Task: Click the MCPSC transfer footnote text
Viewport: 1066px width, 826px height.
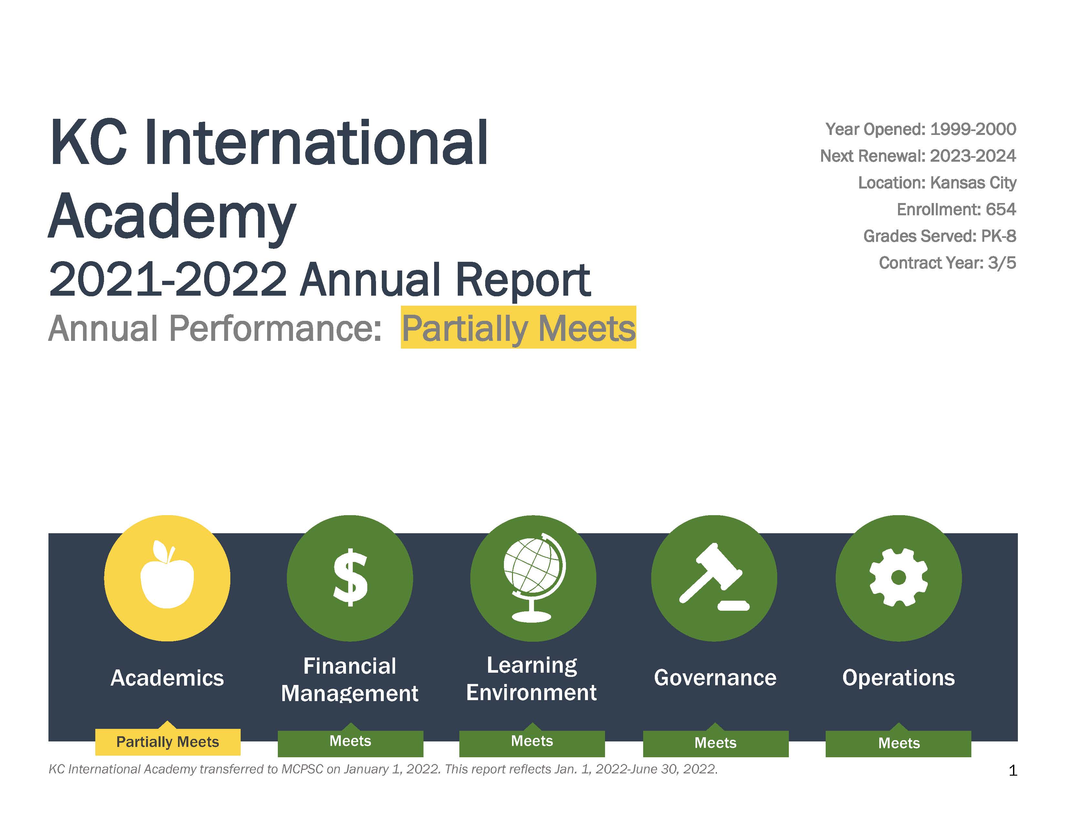Action: 383,769
